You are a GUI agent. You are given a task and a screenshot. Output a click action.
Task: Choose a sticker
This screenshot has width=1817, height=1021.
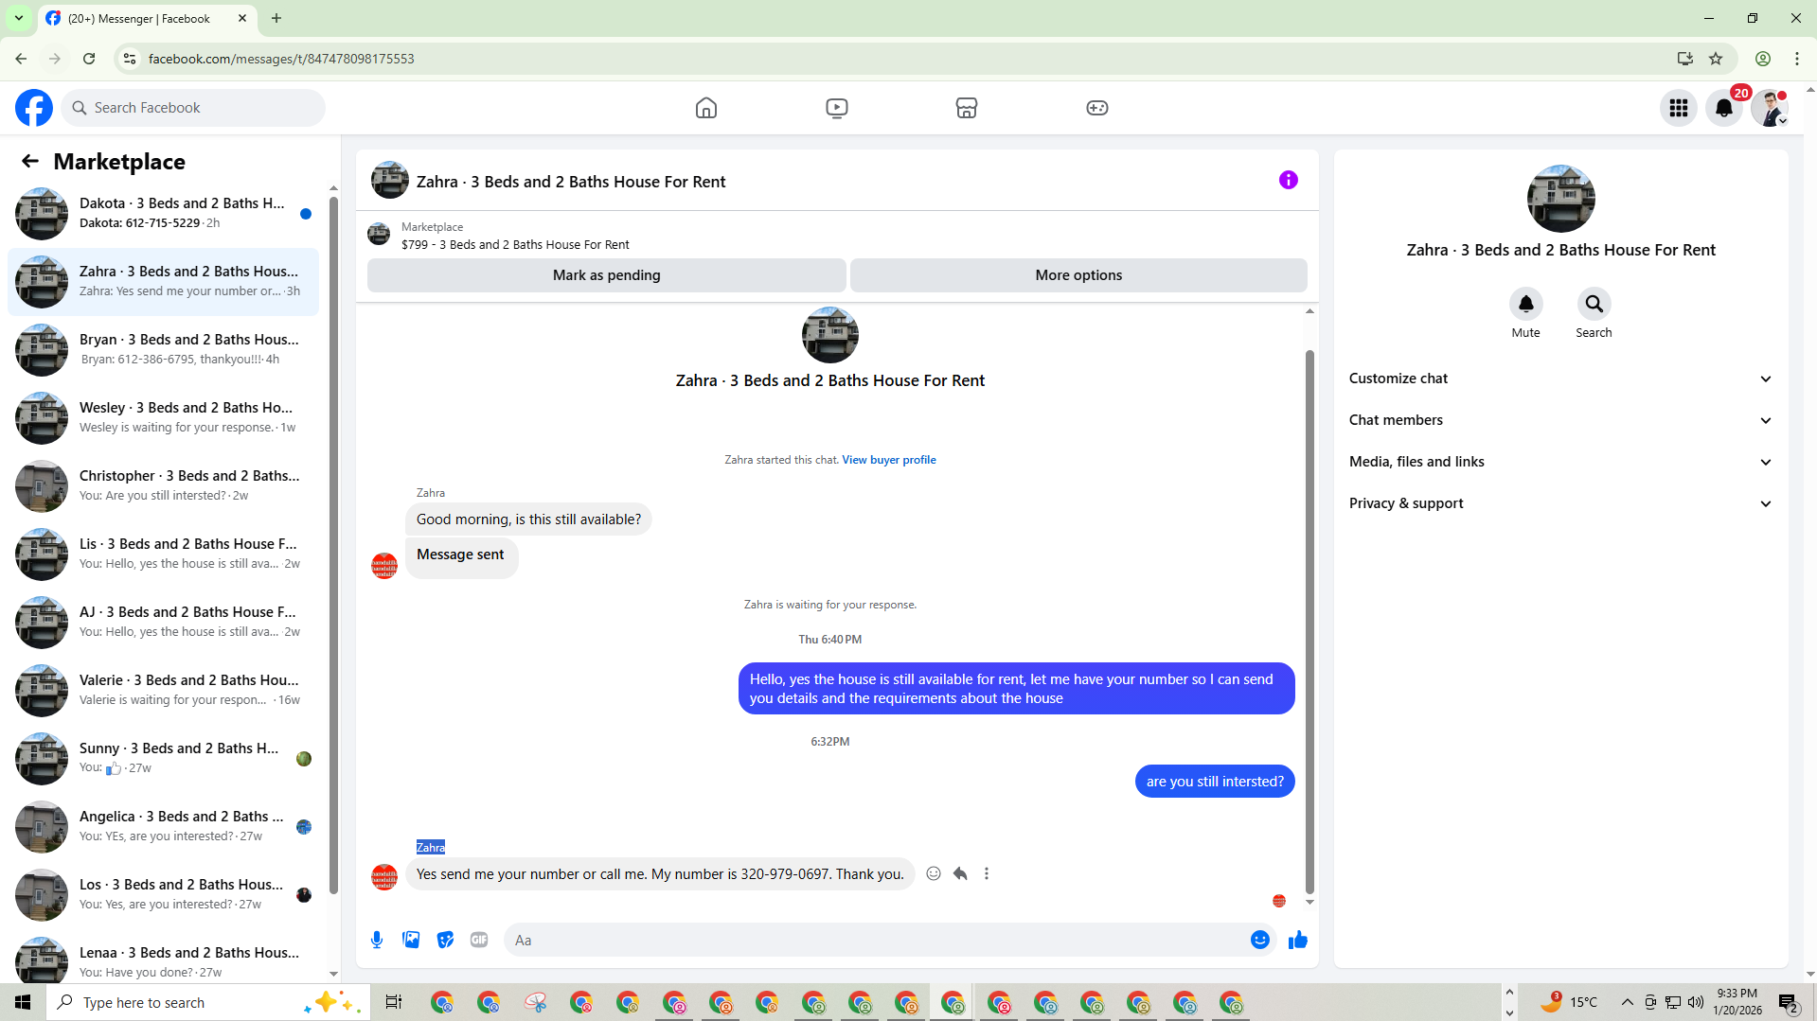click(445, 940)
